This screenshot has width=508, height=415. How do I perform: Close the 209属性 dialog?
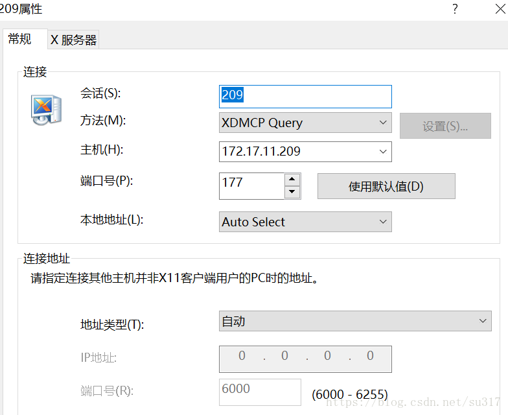[x=500, y=9]
